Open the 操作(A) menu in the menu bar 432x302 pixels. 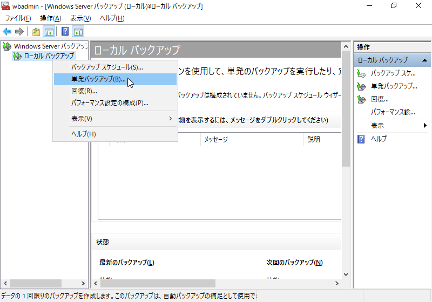pos(51,18)
